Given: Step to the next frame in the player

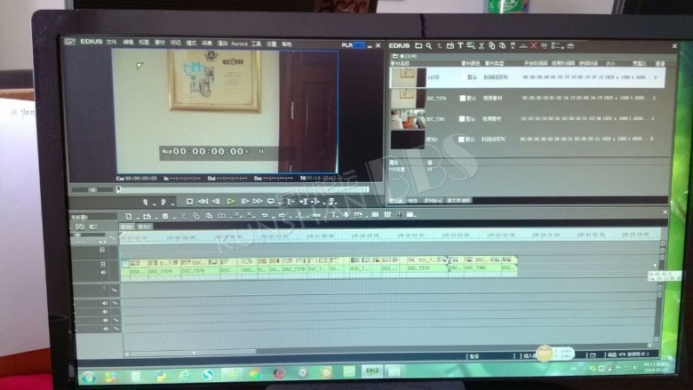Looking at the screenshot, I should coord(244,202).
